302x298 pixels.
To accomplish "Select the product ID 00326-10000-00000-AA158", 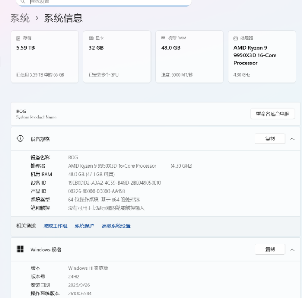I will 96,191.
